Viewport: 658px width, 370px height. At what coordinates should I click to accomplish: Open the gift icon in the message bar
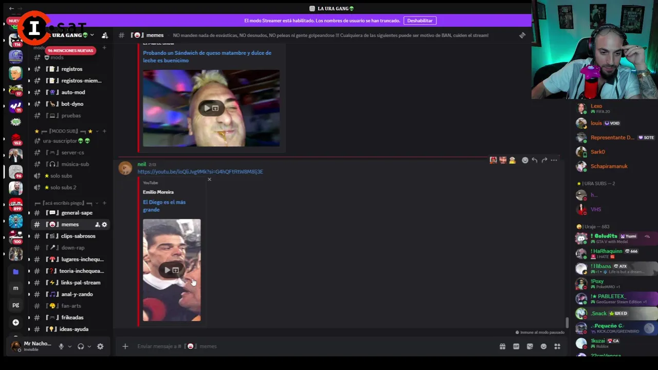pyautogui.click(x=502, y=346)
